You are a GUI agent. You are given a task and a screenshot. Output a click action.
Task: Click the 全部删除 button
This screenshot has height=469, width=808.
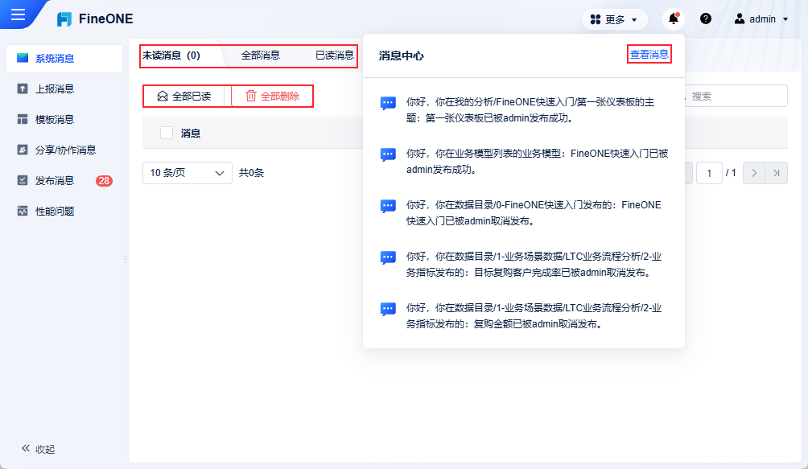273,97
